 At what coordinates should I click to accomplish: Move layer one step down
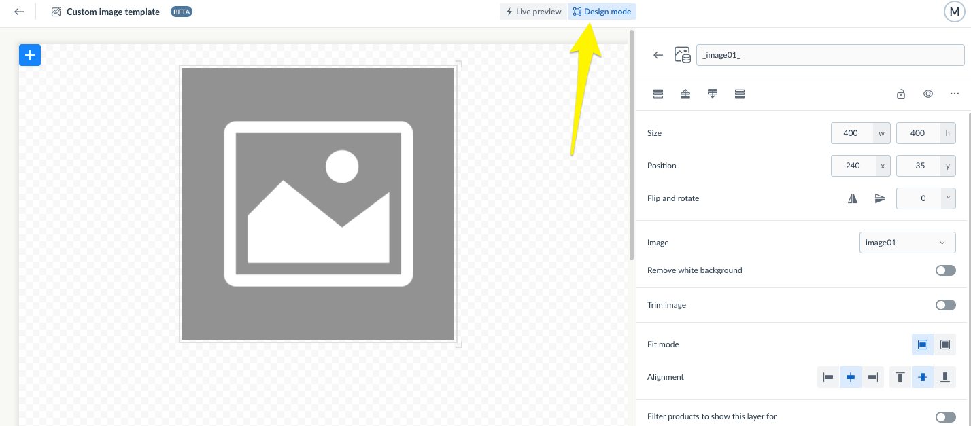tap(713, 94)
